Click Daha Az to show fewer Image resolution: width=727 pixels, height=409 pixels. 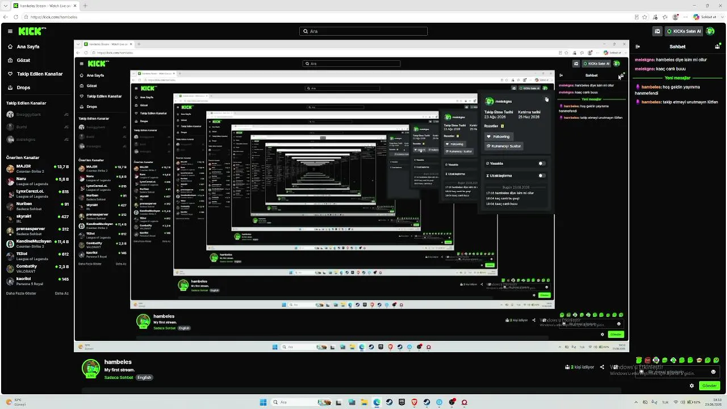point(62,294)
